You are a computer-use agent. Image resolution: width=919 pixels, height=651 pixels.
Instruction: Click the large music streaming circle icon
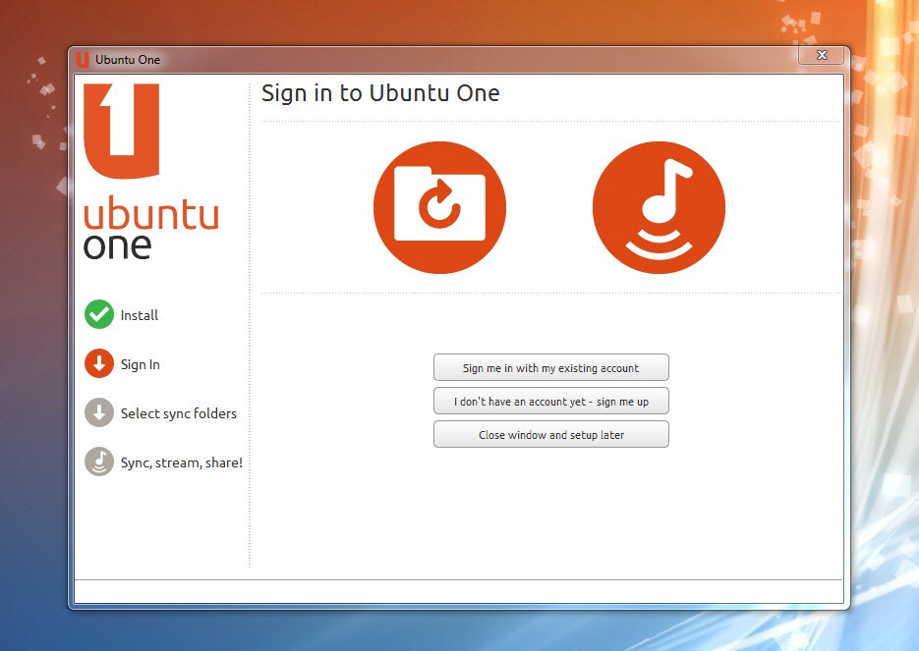(659, 207)
